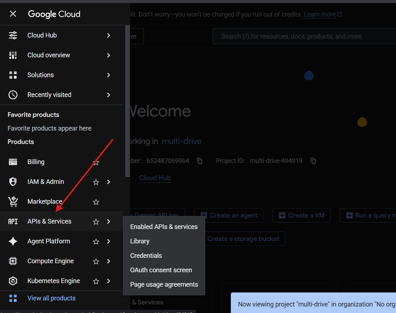The width and height of the screenshot is (396, 313).
Task: Close the navigation menu with X
Action: coord(13,14)
